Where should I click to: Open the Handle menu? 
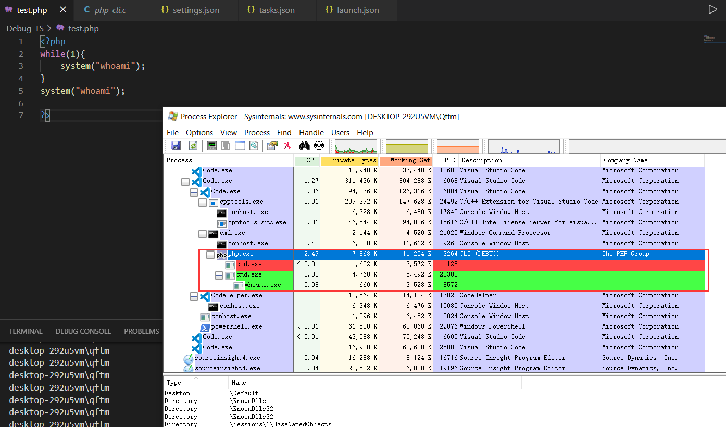311,133
